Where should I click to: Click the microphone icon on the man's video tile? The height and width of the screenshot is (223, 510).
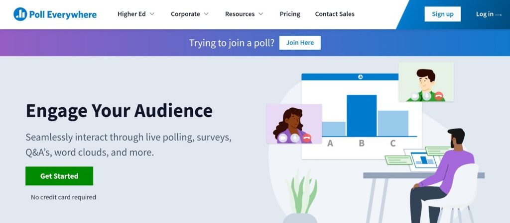427,96
